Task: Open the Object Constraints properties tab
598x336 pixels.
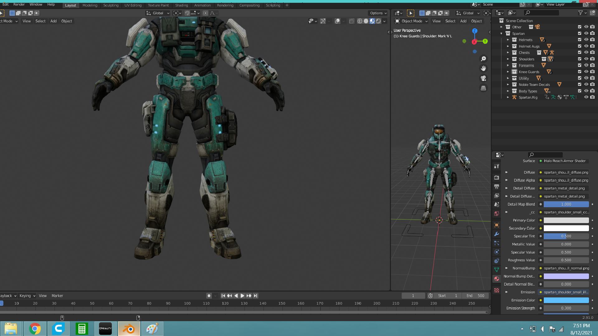Action: tap(497, 261)
